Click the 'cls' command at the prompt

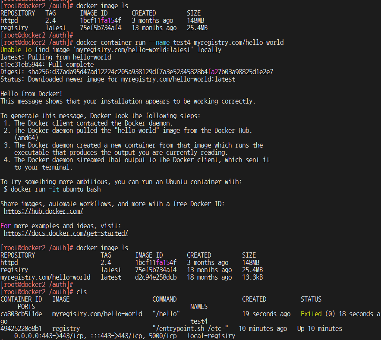(x=82, y=292)
